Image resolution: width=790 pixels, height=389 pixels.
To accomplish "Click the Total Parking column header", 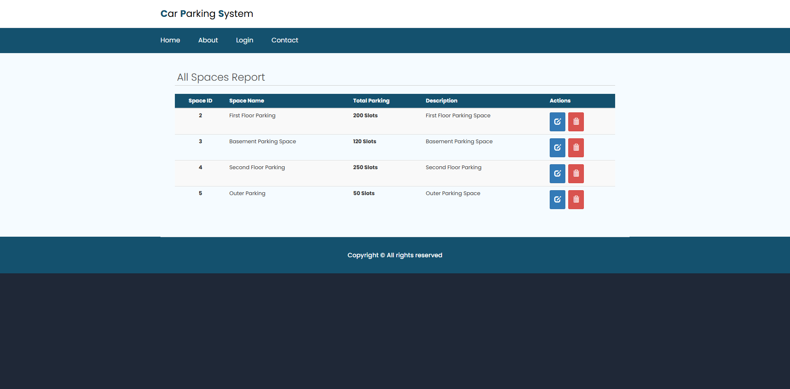I will click(x=371, y=100).
